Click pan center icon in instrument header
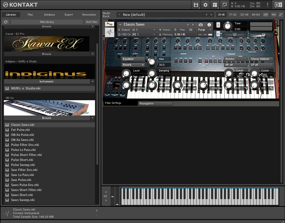 point(235,35)
